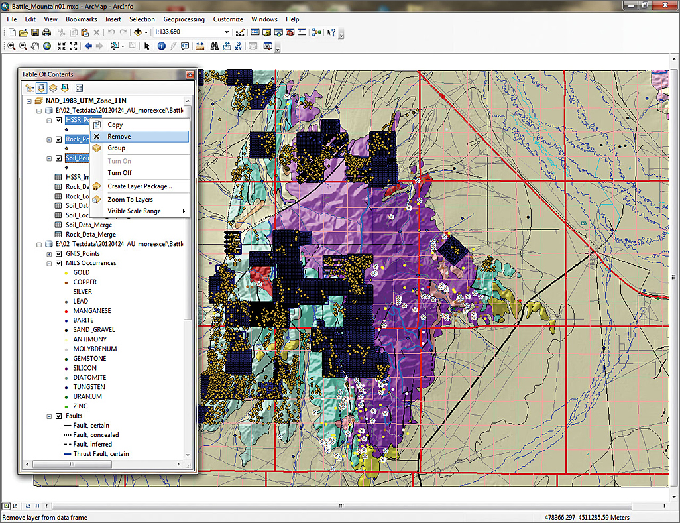Click Zoom To Layers option
Viewport: 680px width, 523px height.
130,200
